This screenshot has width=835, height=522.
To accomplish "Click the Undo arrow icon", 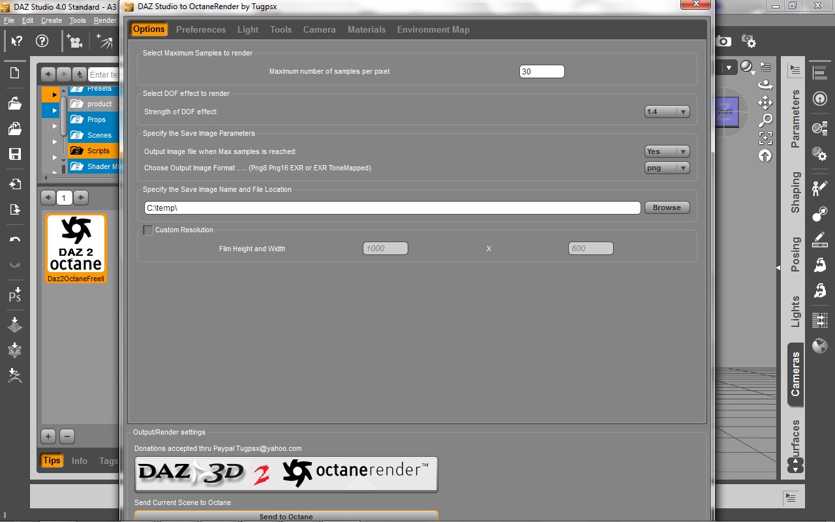I will (14, 239).
